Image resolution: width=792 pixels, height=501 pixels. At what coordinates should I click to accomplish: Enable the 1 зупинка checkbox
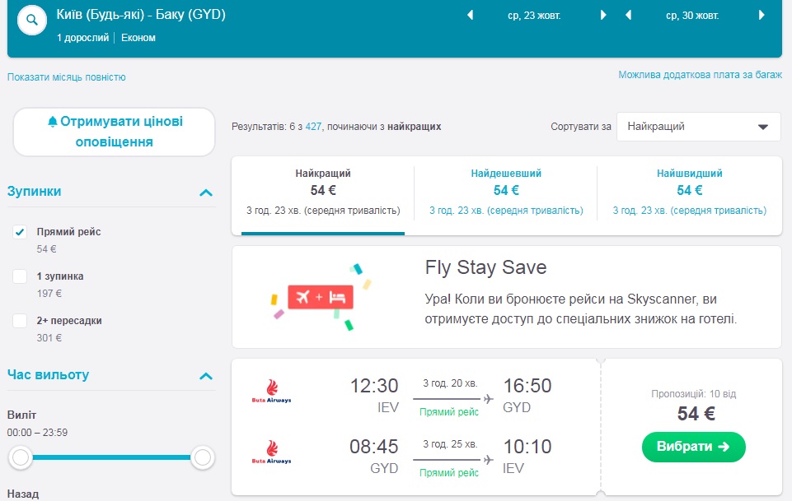tap(20, 276)
